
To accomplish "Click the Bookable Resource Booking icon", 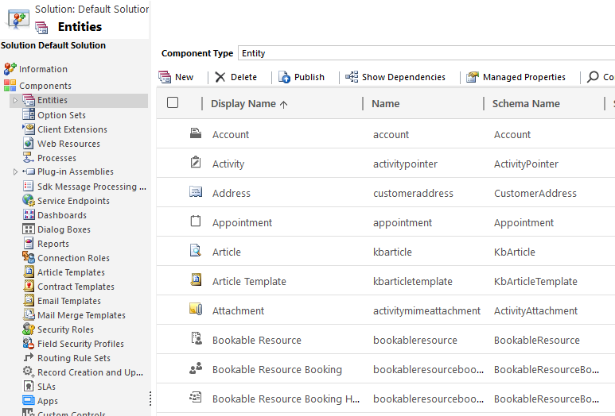I will coord(196,369).
